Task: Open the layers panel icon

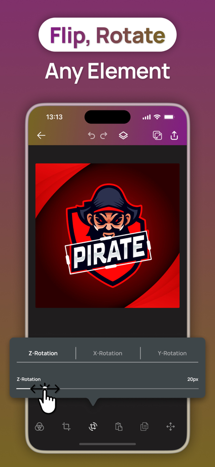Action: click(x=123, y=135)
